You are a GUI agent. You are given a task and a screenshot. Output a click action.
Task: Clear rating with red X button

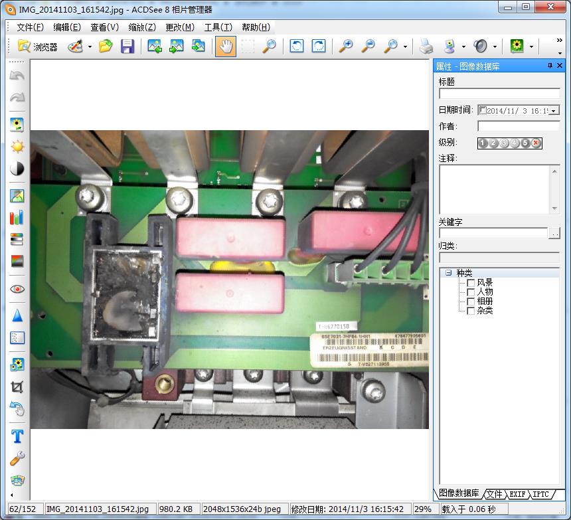tap(536, 143)
